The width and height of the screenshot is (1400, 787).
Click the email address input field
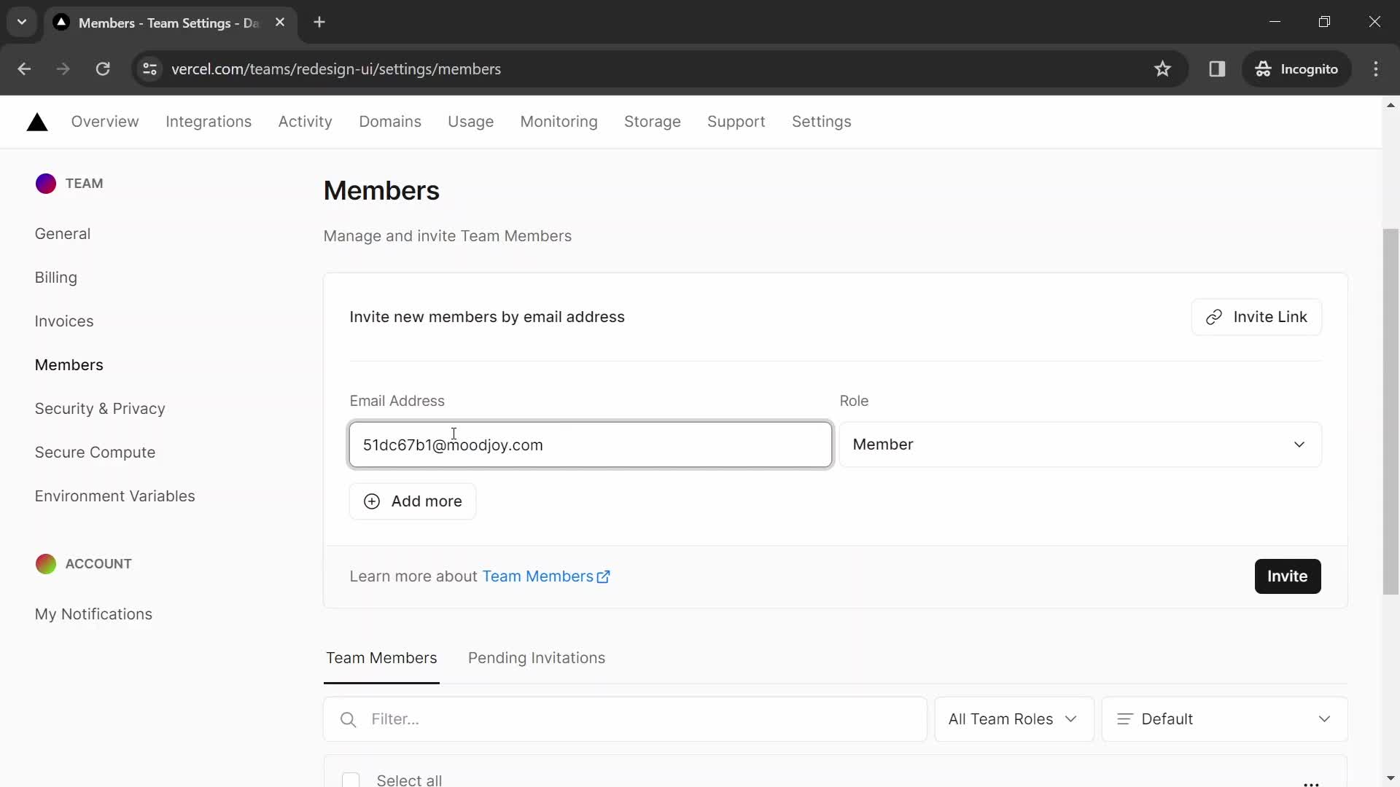[591, 444]
